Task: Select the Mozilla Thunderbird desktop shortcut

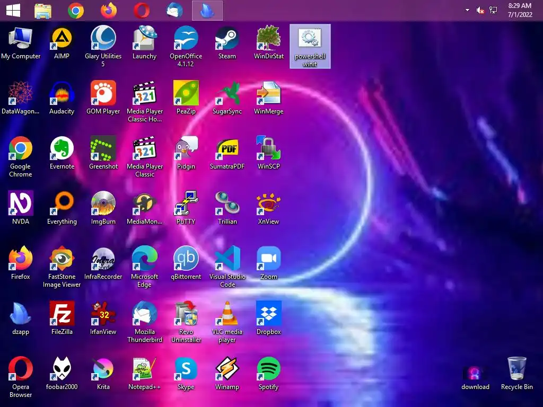Action: (x=145, y=322)
